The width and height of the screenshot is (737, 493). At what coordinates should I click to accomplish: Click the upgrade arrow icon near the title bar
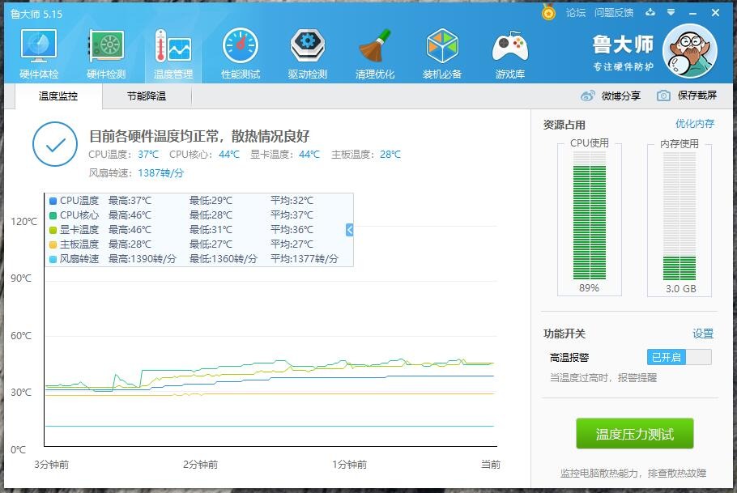coord(650,12)
